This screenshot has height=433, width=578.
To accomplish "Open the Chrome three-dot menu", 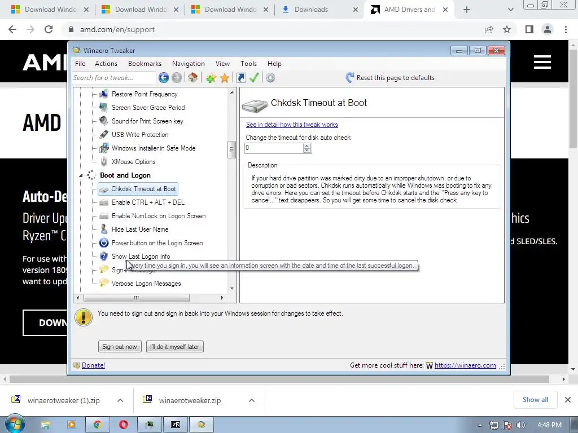I will coord(566,29).
